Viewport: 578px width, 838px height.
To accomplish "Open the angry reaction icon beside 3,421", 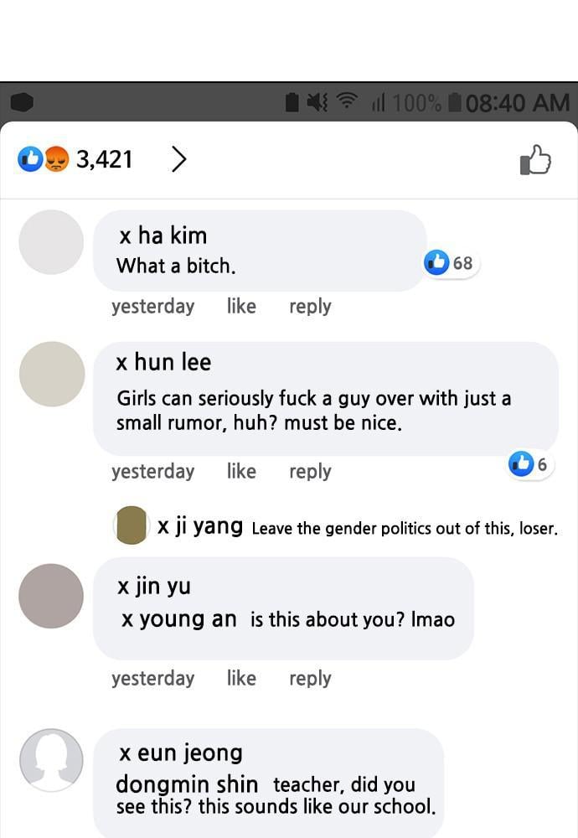I will [x=56, y=158].
